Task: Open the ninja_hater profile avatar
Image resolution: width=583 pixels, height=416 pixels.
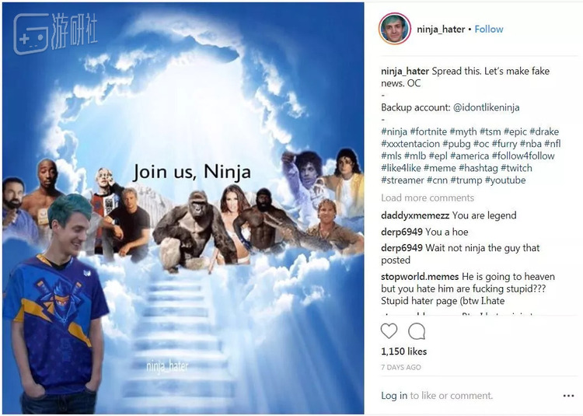Action: click(x=394, y=29)
